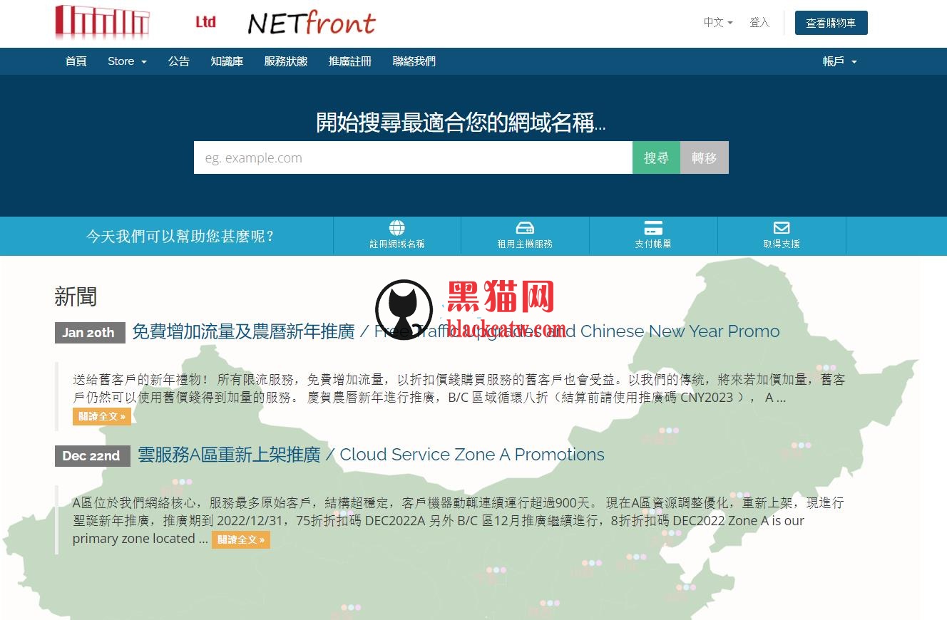Click the credit card icon for bill payment
The height and width of the screenshot is (620, 947).
coord(653,228)
